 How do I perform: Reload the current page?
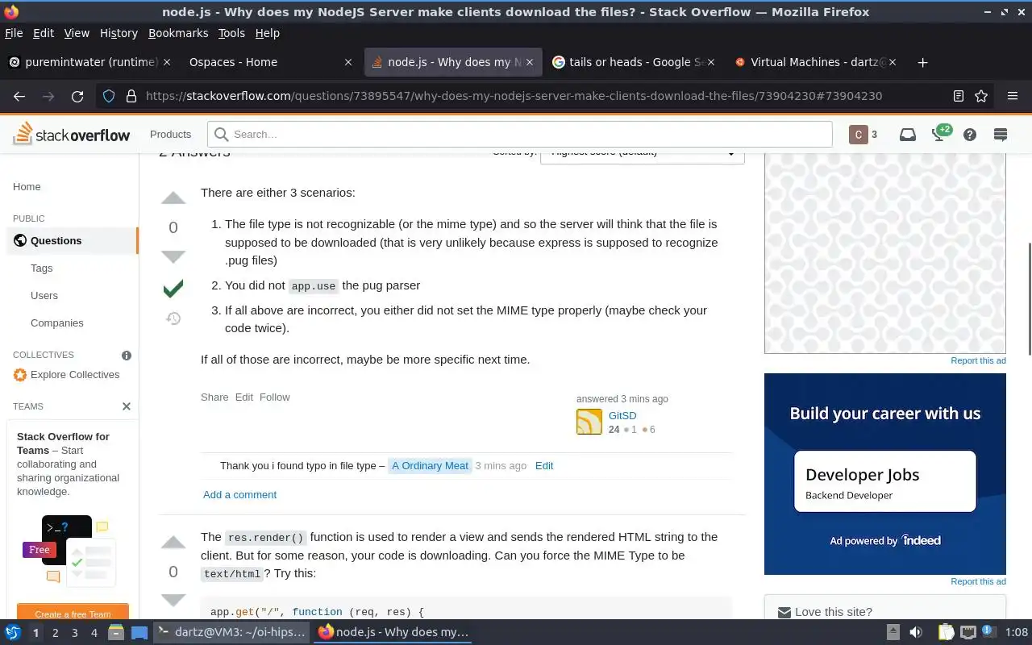77,96
